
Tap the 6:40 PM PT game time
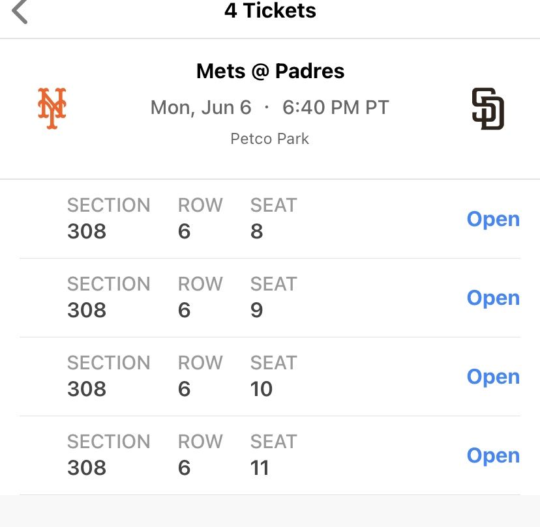(335, 107)
